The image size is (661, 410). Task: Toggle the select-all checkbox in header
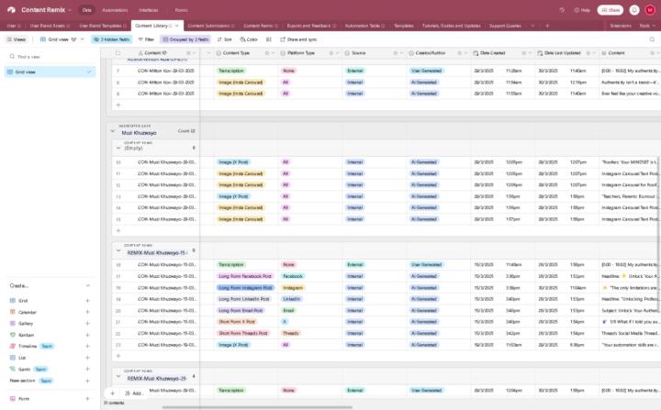click(x=118, y=53)
